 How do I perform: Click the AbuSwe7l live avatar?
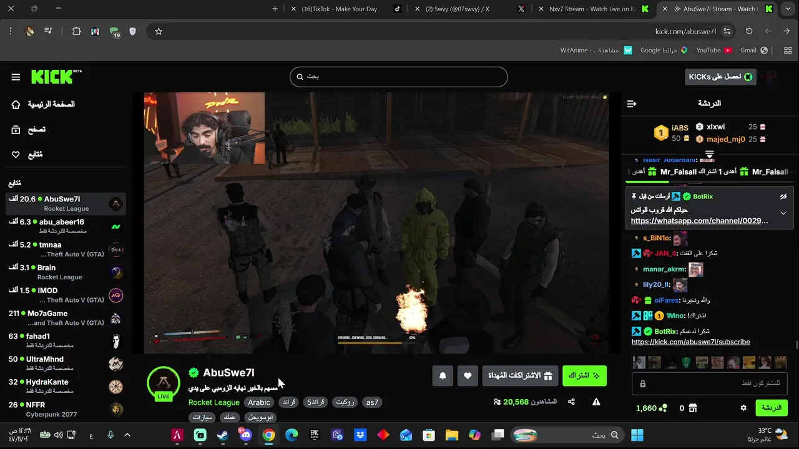[x=164, y=383]
